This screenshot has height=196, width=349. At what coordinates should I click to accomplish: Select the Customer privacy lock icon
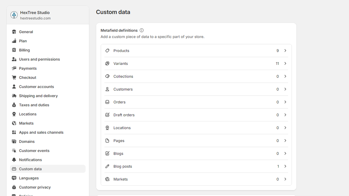coord(14,187)
